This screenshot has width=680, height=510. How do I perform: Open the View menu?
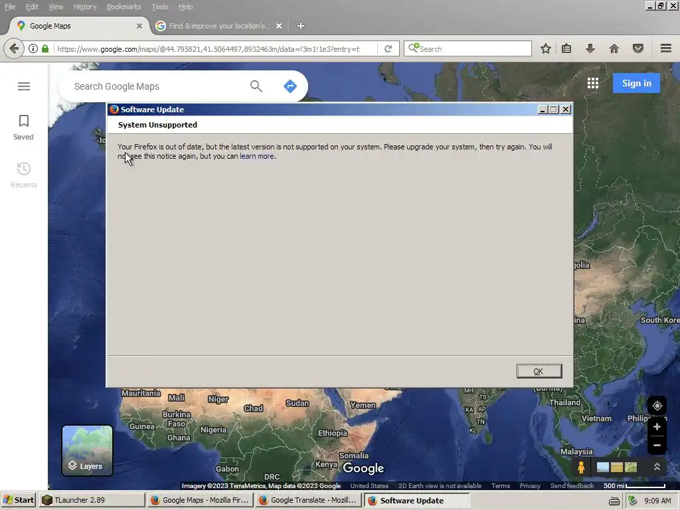(56, 7)
